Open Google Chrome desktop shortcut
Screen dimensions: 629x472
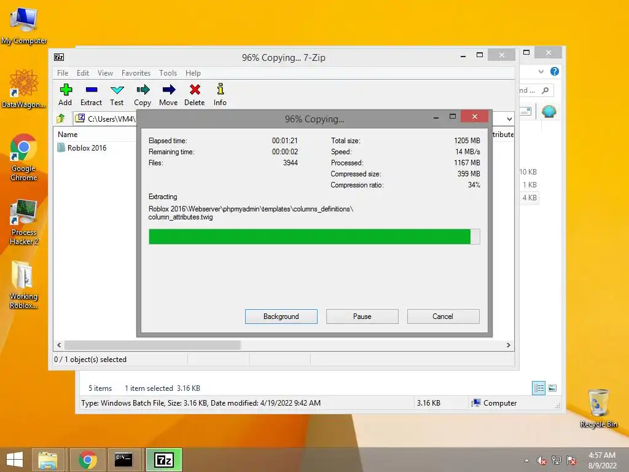click(x=24, y=157)
